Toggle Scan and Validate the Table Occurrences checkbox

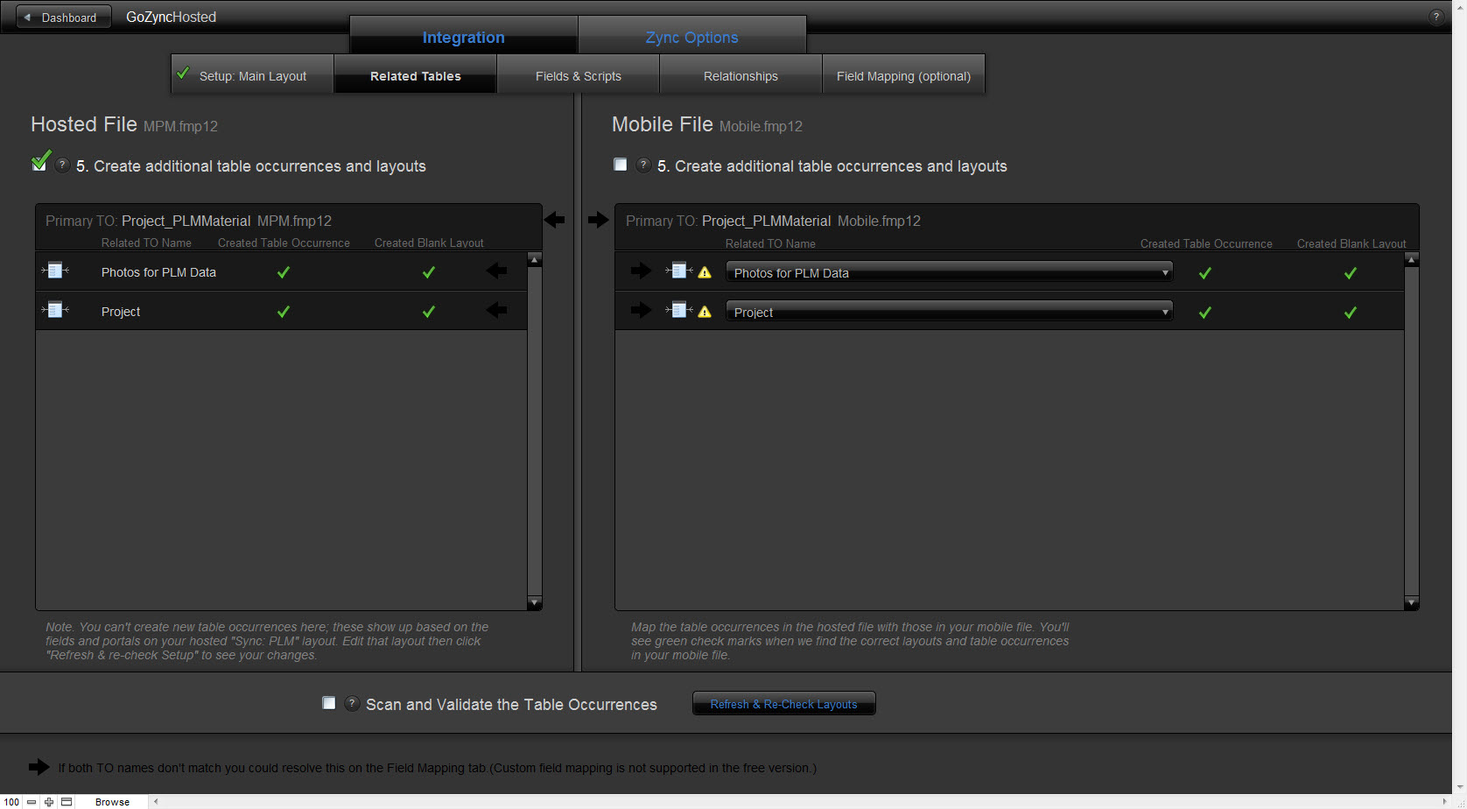(329, 702)
